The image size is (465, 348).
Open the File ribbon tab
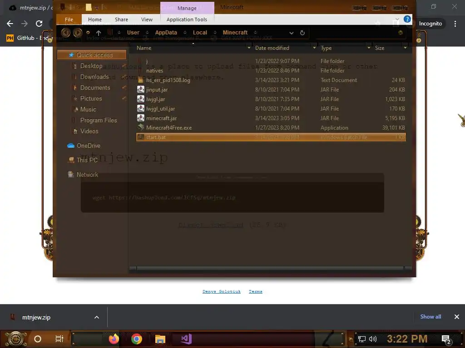coord(69,19)
